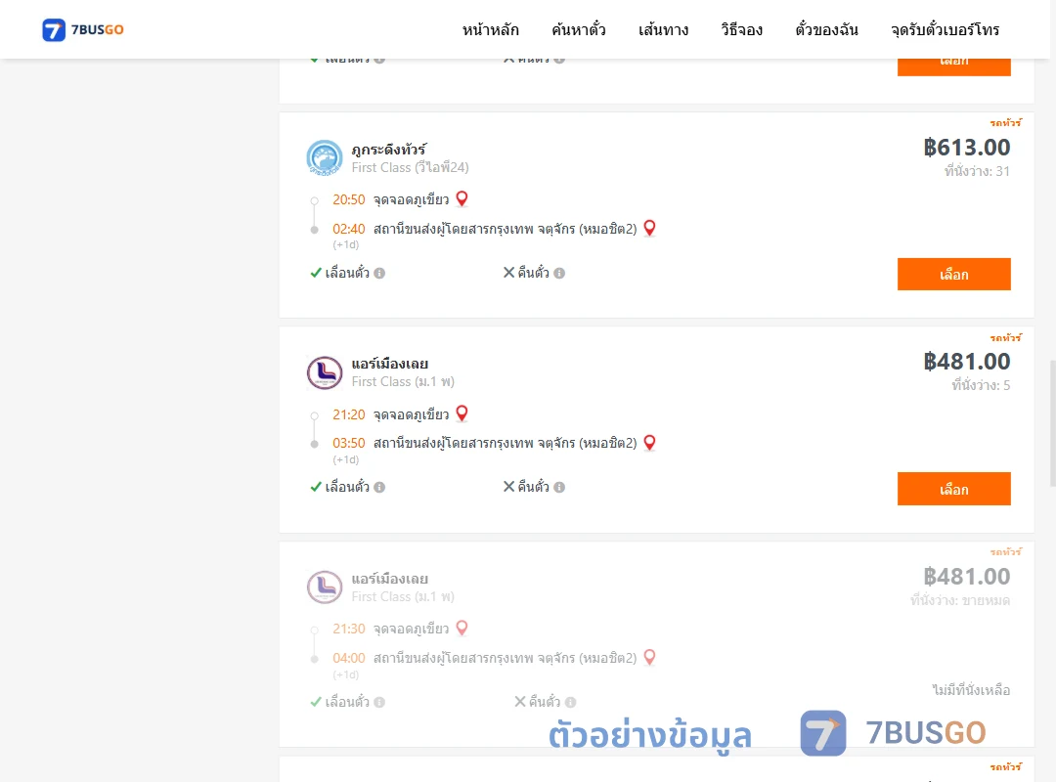
Task: Click departure time 21:20
Action: click(349, 414)
